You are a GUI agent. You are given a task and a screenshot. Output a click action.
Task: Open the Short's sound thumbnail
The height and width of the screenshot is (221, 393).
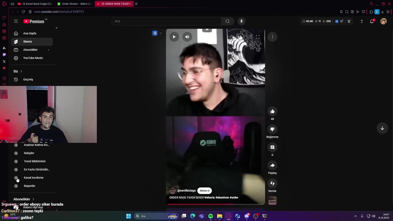[272, 200]
